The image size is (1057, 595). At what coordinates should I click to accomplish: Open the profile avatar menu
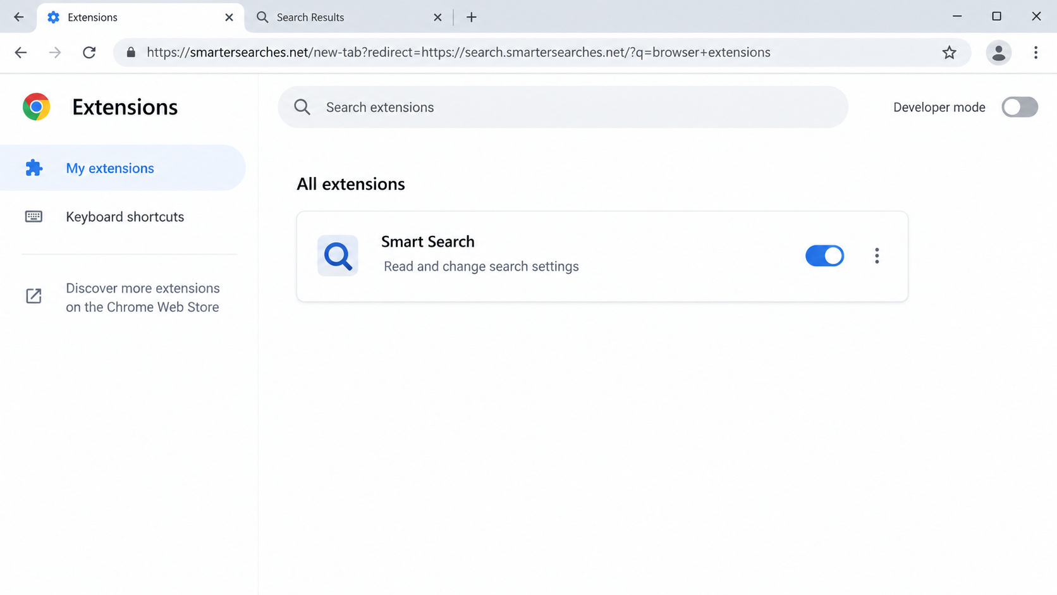pyautogui.click(x=999, y=52)
